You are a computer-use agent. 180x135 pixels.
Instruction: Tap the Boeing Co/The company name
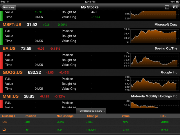click(x=166, y=48)
